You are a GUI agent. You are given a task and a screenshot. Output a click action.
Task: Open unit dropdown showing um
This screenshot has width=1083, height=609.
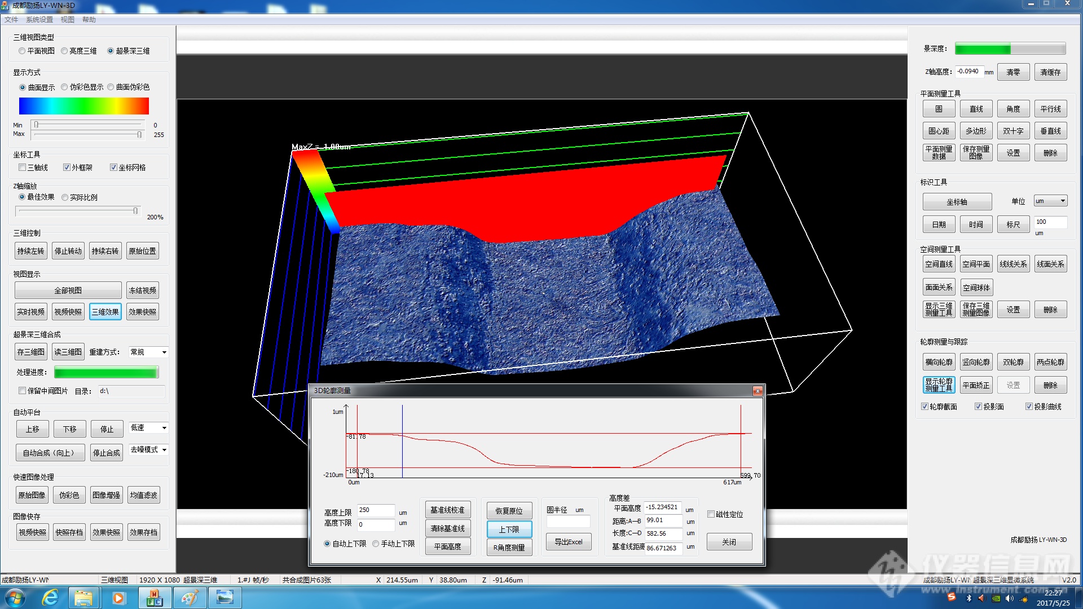click(x=1050, y=201)
